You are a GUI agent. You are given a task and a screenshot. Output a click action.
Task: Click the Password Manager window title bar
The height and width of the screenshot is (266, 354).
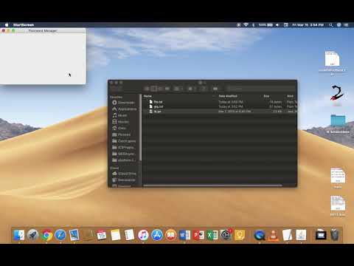[x=43, y=30]
